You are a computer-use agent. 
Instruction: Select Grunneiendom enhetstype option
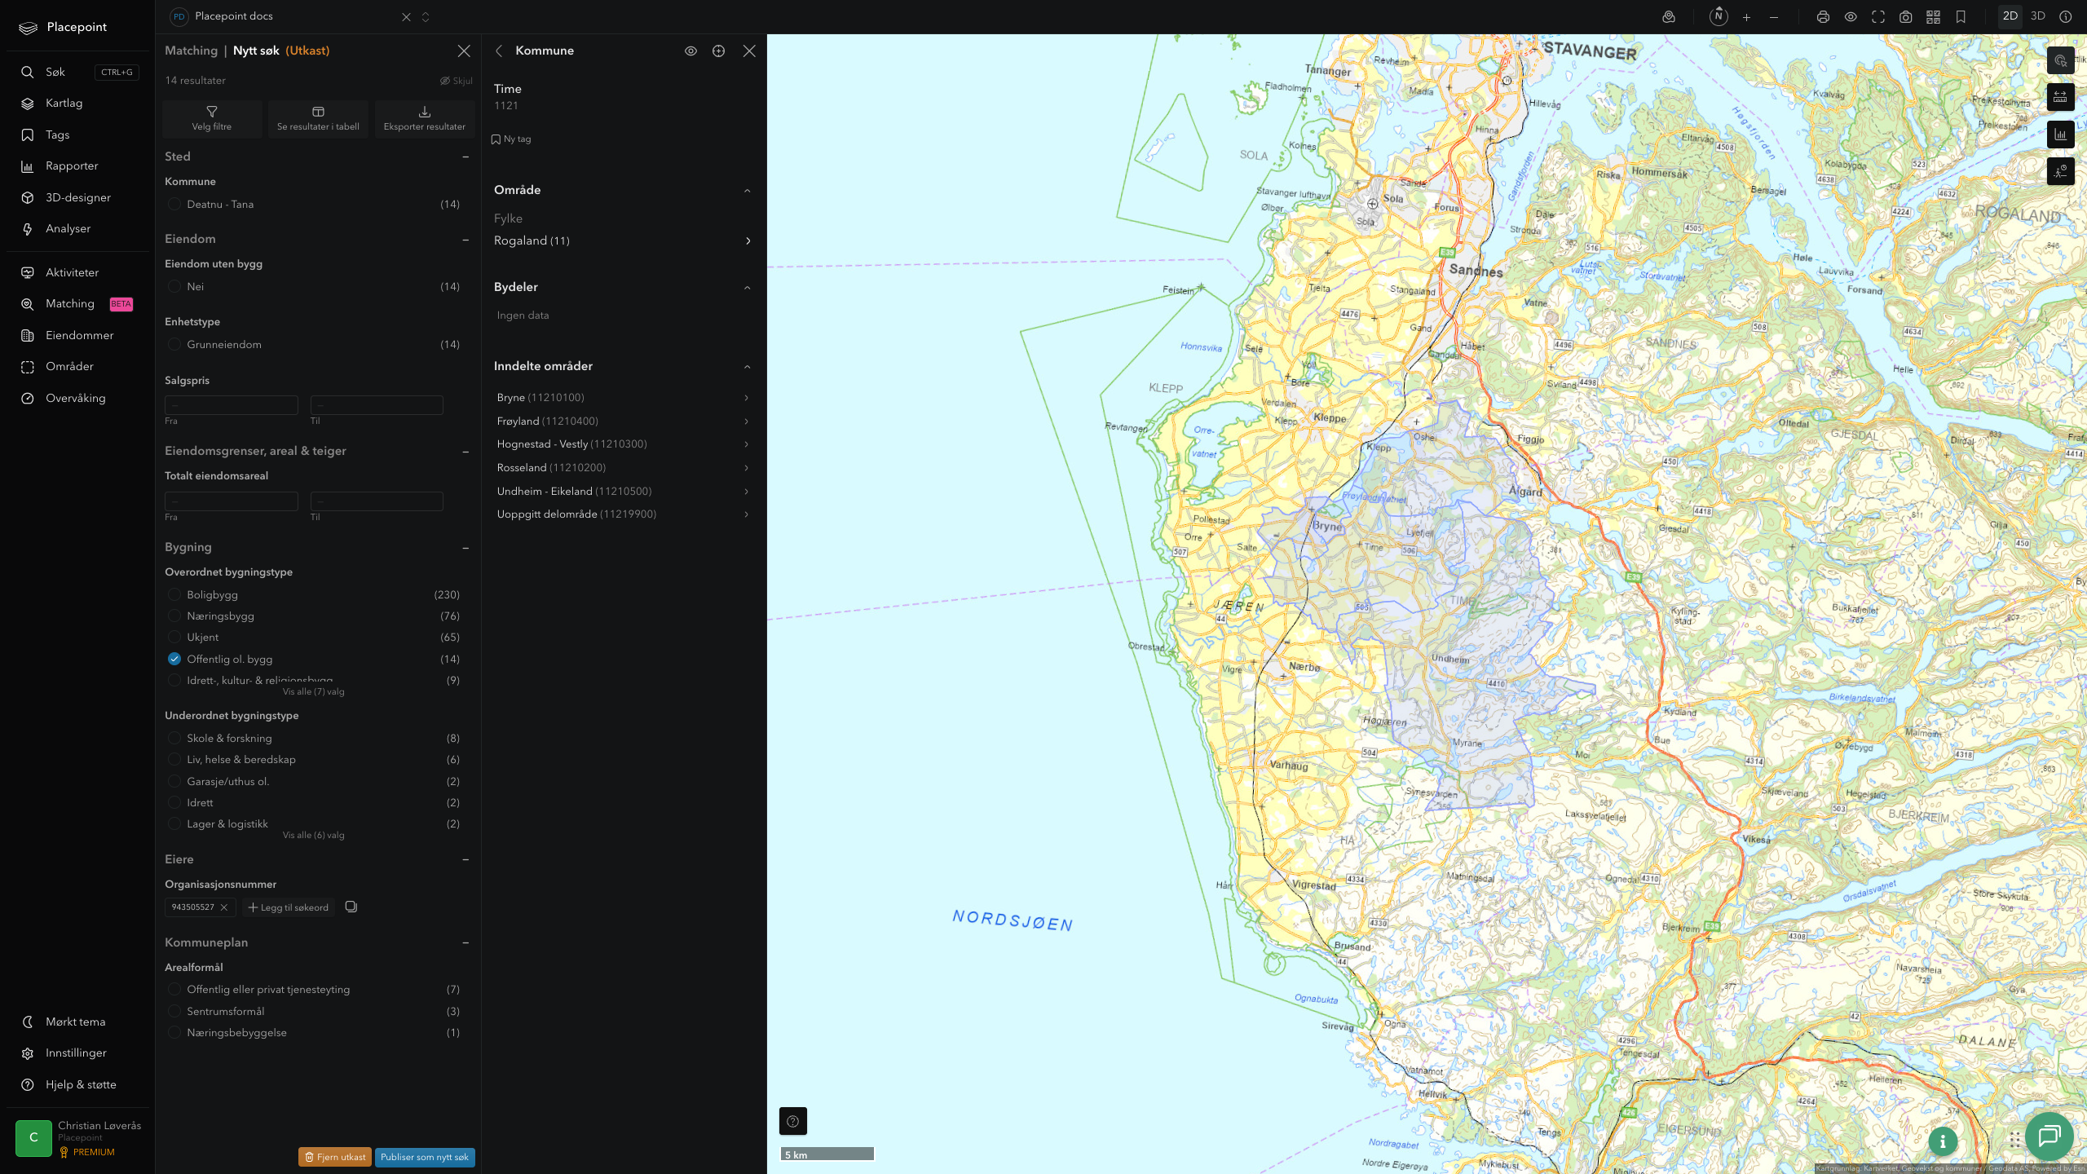pos(174,345)
